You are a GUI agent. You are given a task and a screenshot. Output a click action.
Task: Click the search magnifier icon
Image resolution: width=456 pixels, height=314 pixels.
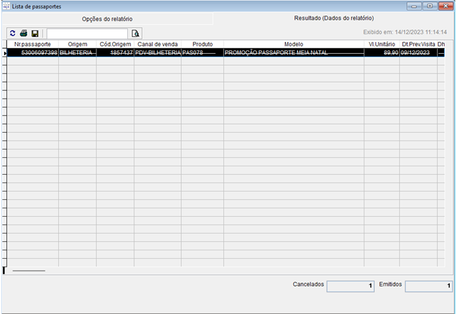pos(136,33)
